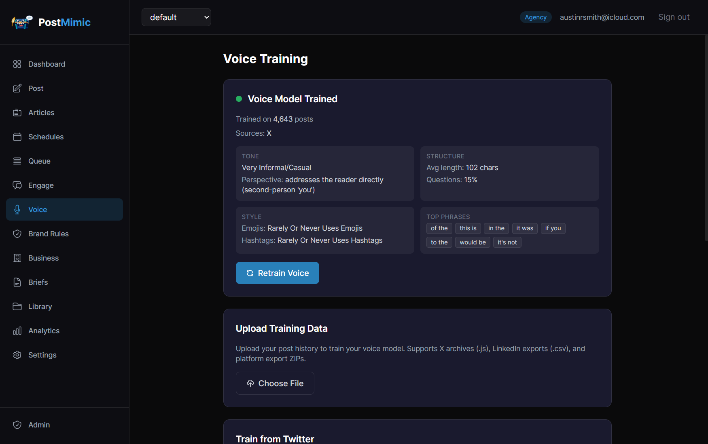The width and height of the screenshot is (708, 444).
Task: Click the 'if you' phrase chip
Action: pyautogui.click(x=553, y=228)
